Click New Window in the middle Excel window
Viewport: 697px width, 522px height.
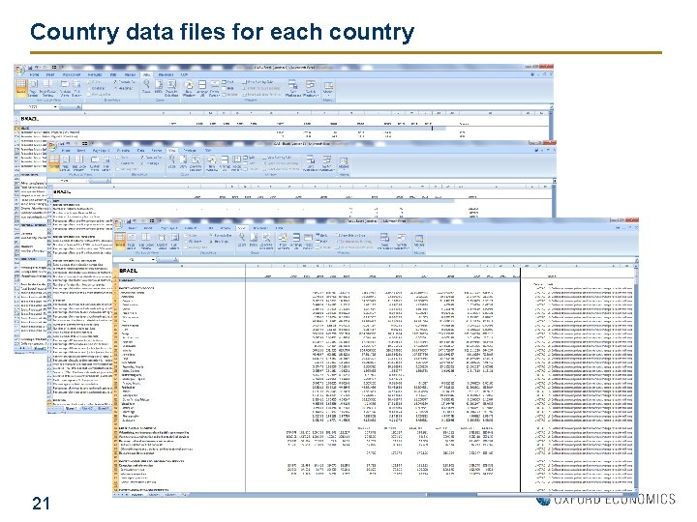coord(212,163)
